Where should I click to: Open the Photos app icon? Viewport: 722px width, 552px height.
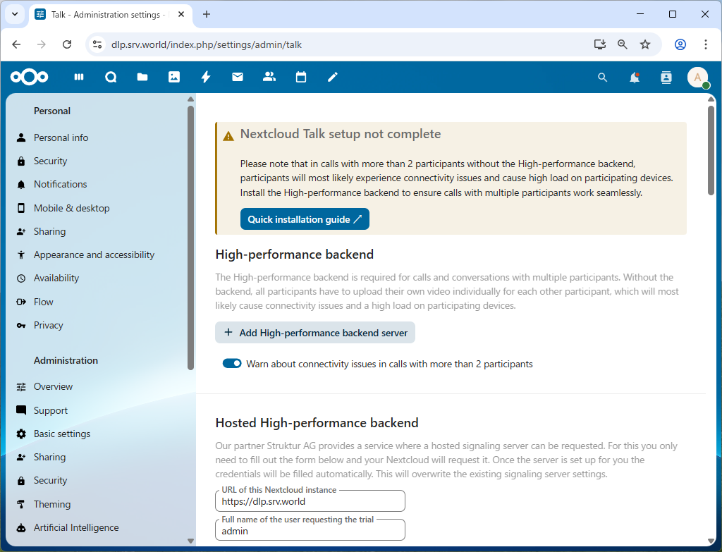174,78
